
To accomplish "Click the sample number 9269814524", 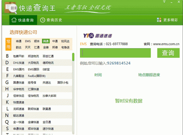I will (119, 63).
